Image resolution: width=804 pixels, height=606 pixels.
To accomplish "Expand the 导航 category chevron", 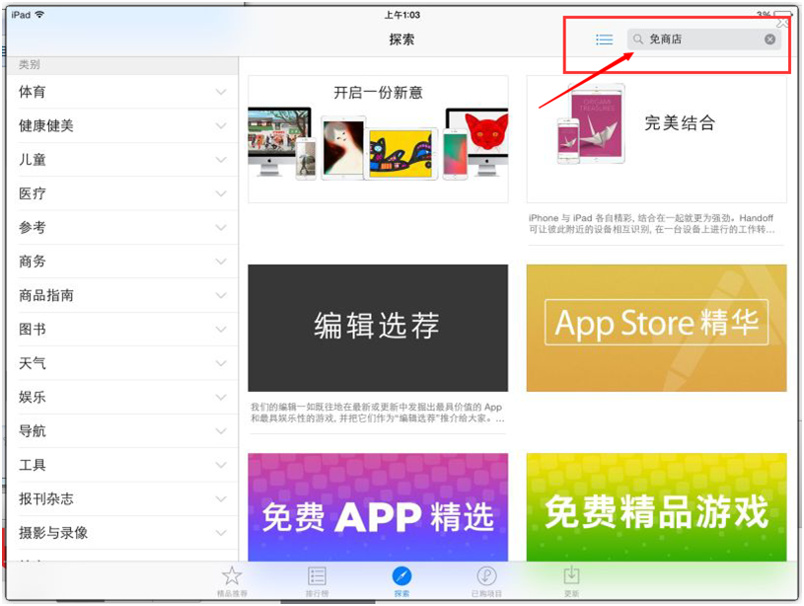I will click(x=221, y=431).
